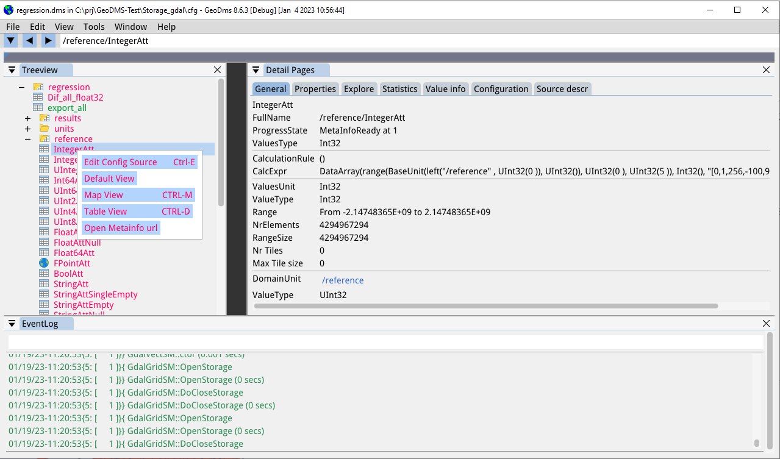Click the filter triangle icon on Detail Pages header
Viewport: 780px width, 459px height.
tap(256, 69)
